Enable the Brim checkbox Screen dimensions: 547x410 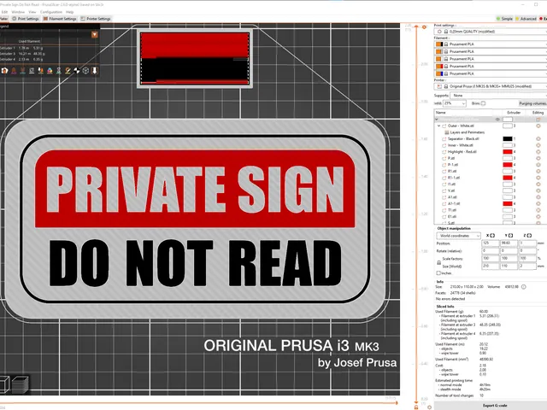click(483, 103)
